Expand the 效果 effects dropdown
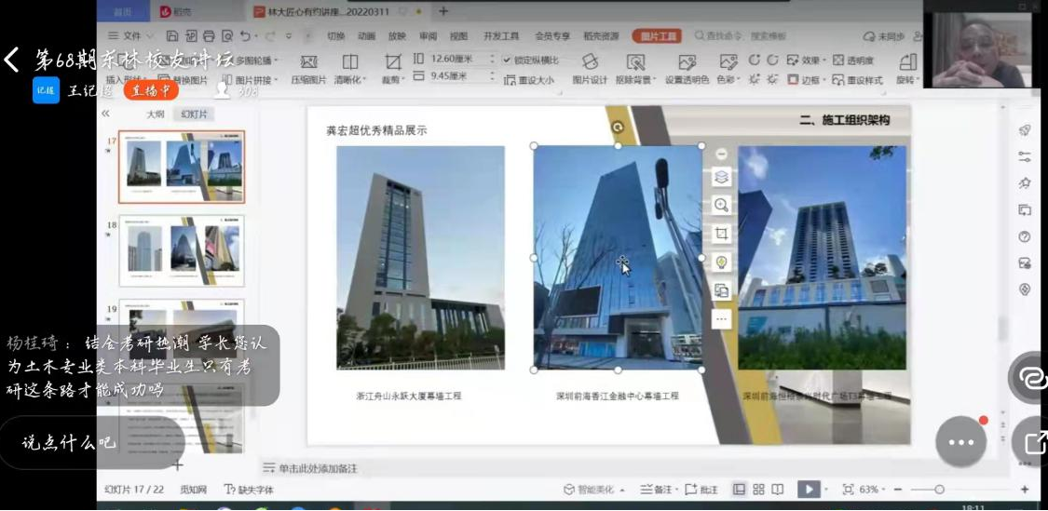This screenshot has width=1048, height=511. (806, 61)
